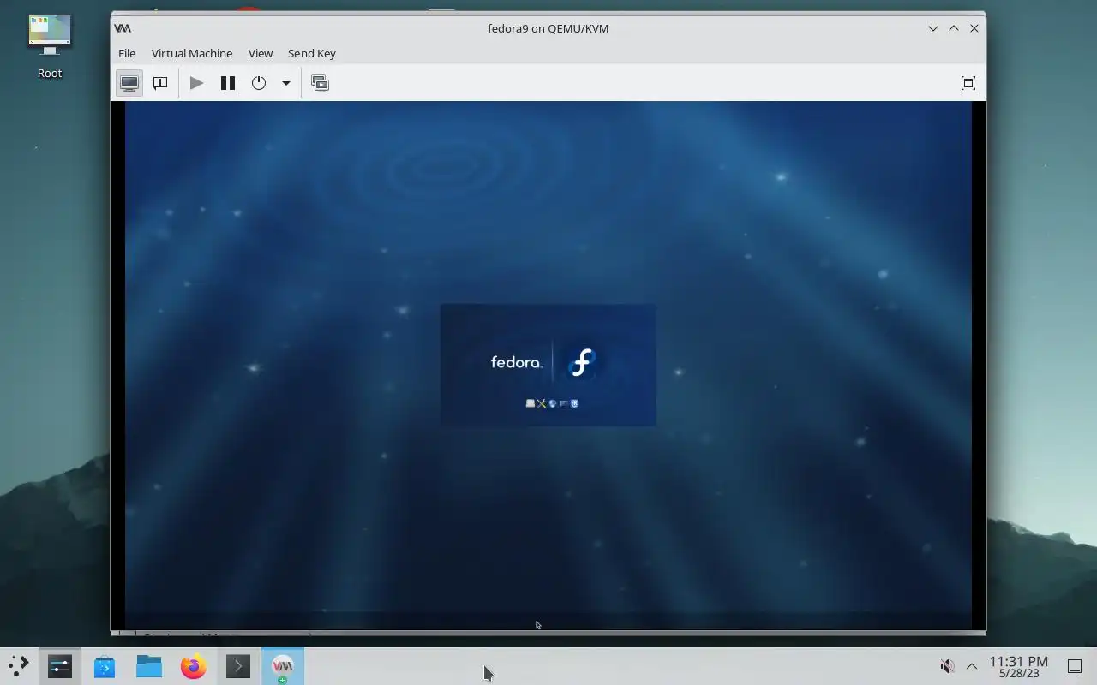Open the Root desktop icon
This screenshot has width=1097, height=685.
click(50, 47)
